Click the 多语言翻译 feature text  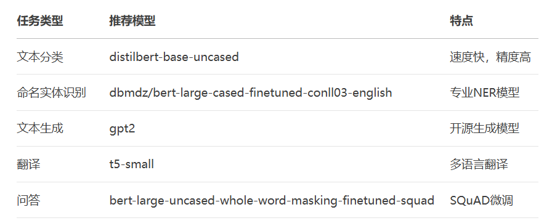point(479,164)
